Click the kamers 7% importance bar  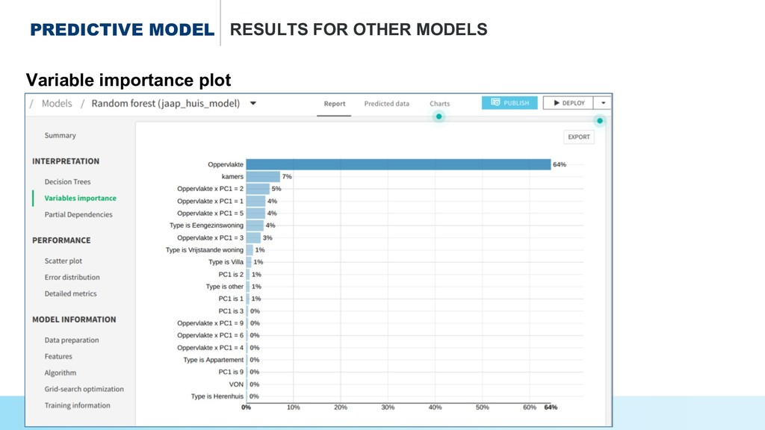point(263,176)
